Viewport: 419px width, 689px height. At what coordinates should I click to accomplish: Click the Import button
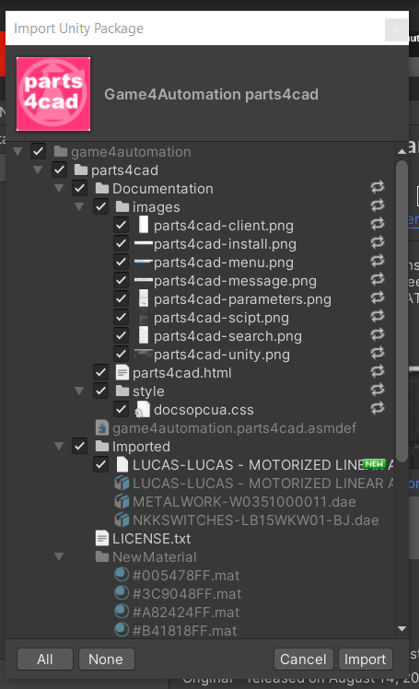pos(365,660)
